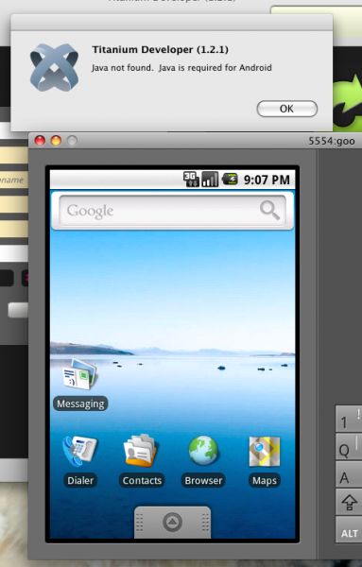
Task: Click the Titanium Developer logo icon
Action: click(x=54, y=67)
